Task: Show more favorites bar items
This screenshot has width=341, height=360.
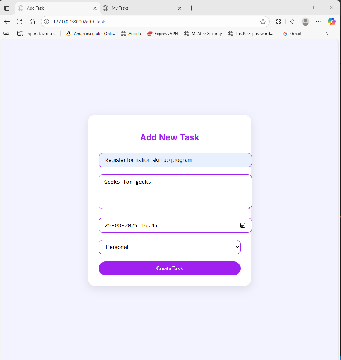Action: [327, 34]
